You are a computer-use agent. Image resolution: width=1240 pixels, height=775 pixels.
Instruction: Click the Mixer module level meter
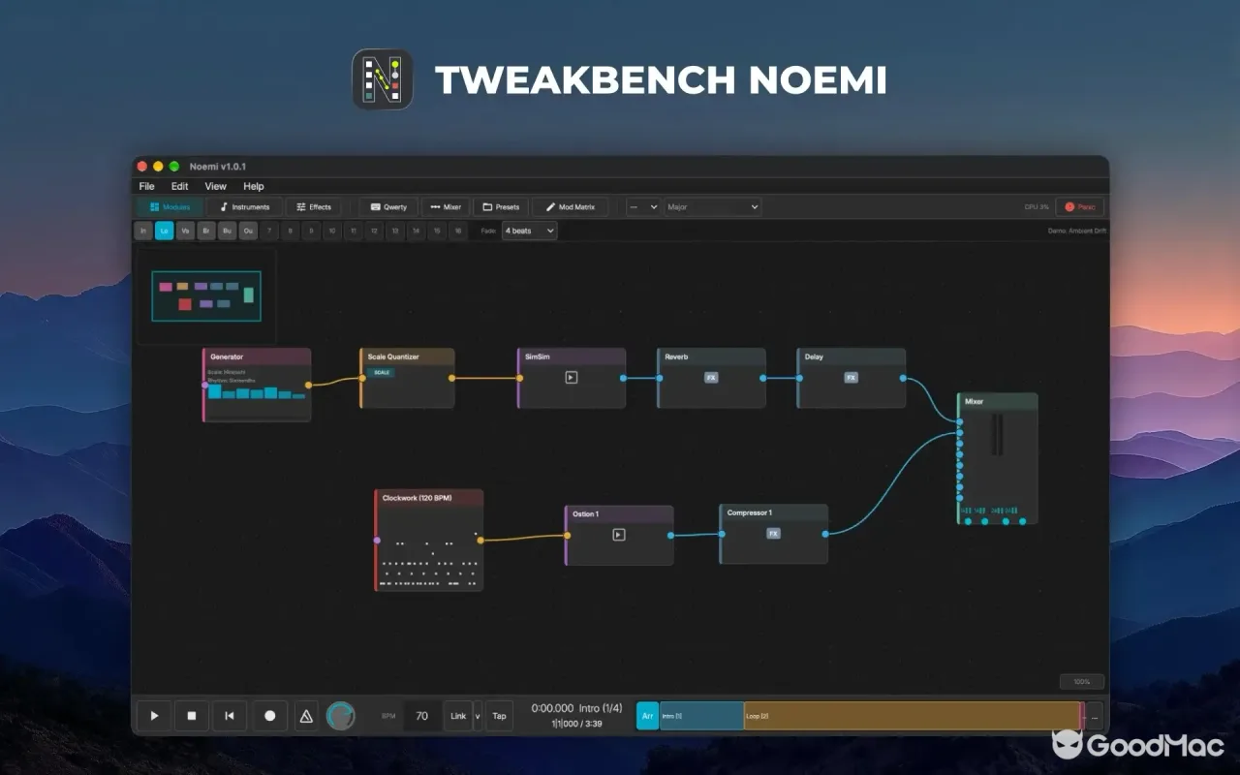(998, 436)
